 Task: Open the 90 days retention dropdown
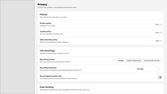click(148, 69)
